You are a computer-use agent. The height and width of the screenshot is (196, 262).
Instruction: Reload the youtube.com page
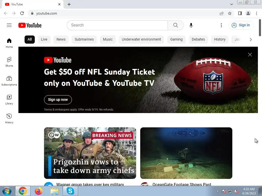tap(22, 13)
